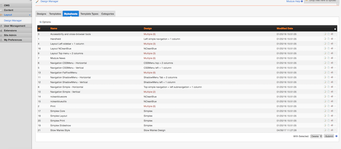Click the edit icon for Handheld stylesheet
Viewport: 341px width, 149px height.
(325, 39)
